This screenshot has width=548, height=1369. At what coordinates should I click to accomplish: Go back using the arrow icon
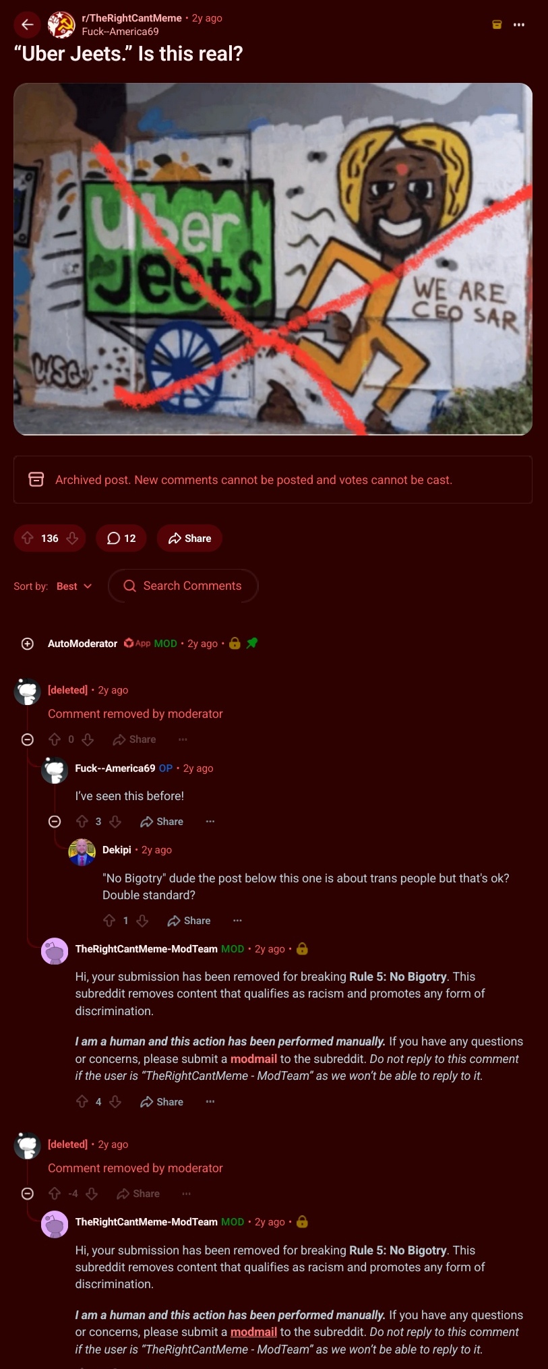click(27, 25)
